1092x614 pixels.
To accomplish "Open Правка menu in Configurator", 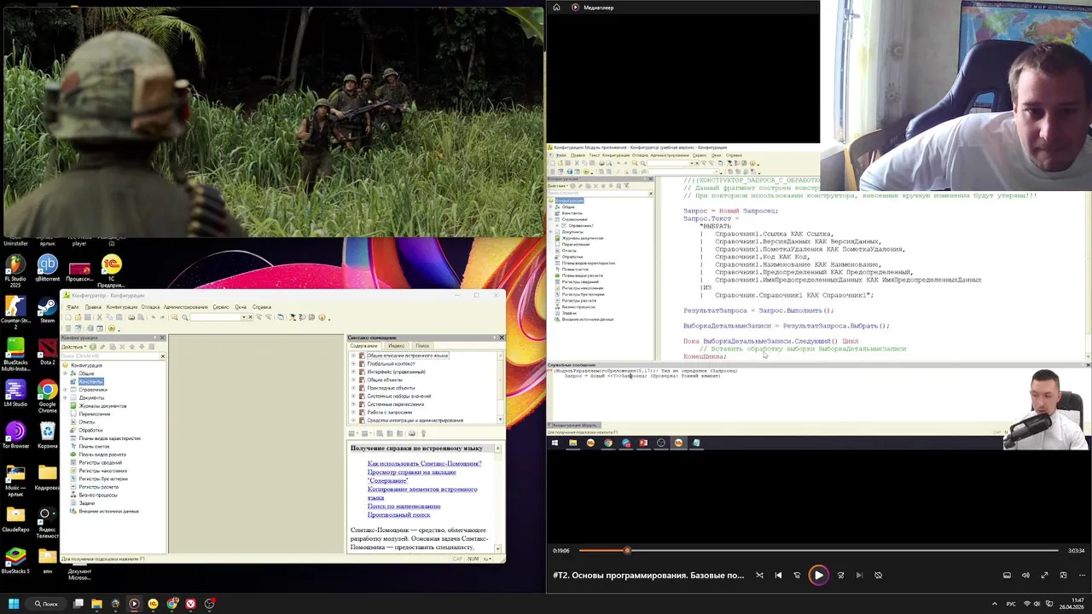I will tap(93, 307).
